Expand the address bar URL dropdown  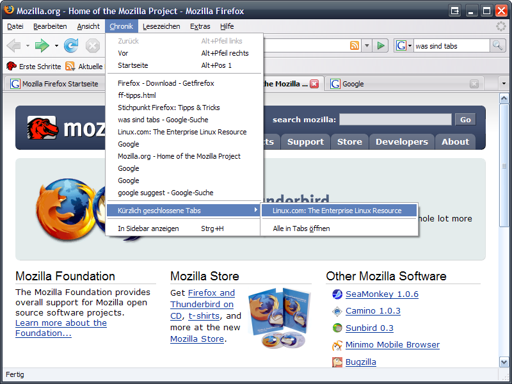pos(367,45)
